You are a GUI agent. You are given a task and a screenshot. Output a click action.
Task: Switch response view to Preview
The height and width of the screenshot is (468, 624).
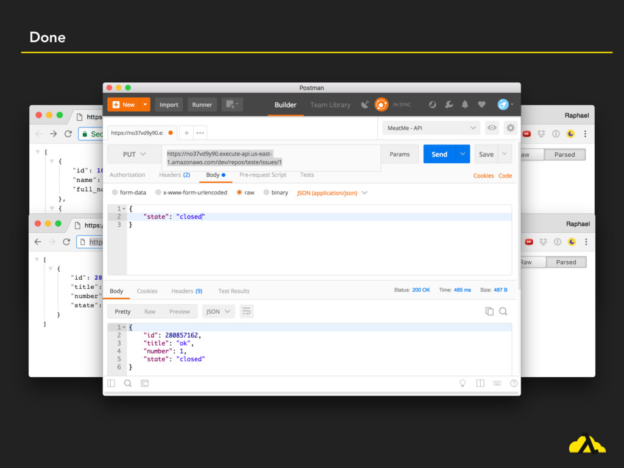(180, 311)
